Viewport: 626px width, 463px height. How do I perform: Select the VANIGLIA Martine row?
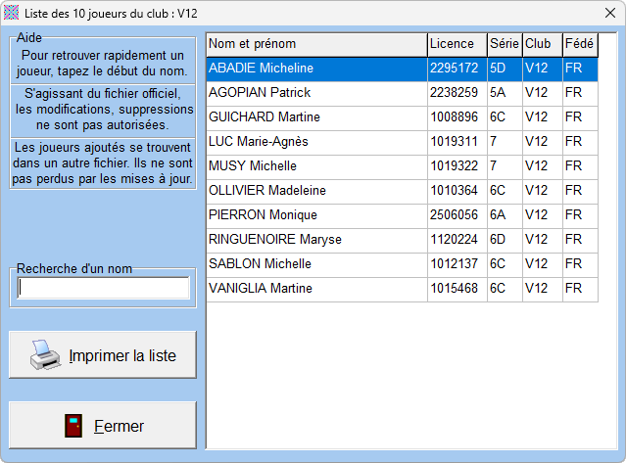(x=316, y=289)
